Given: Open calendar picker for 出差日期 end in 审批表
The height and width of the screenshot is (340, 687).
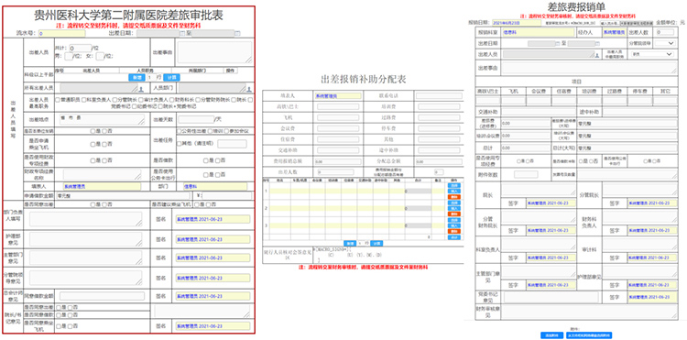Looking at the screenshot, I should (x=237, y=33).
